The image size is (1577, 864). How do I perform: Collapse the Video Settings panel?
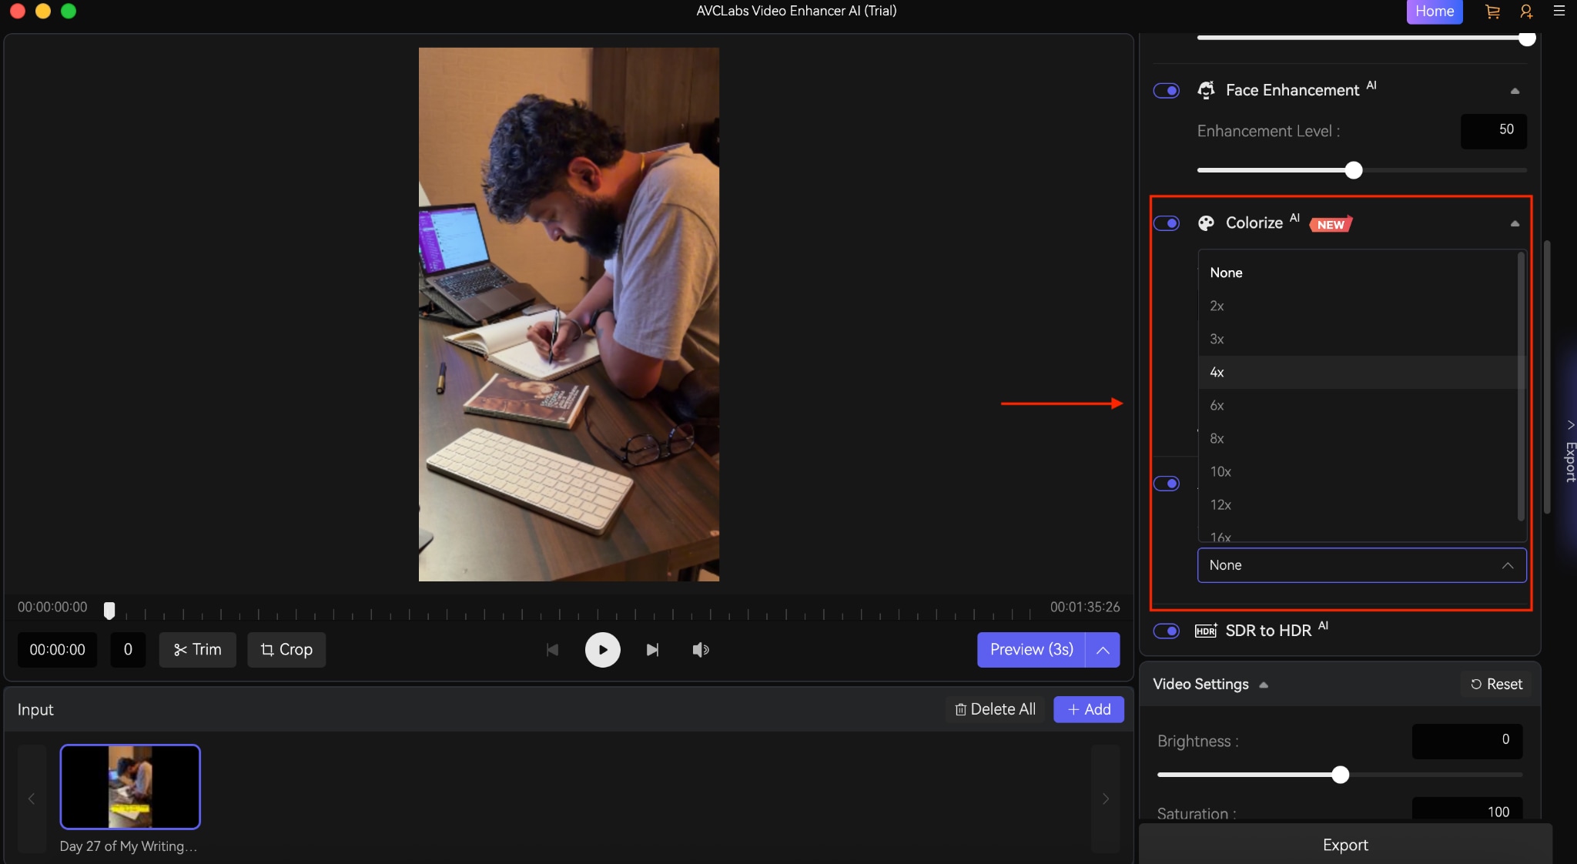[x=1263, y=684]
